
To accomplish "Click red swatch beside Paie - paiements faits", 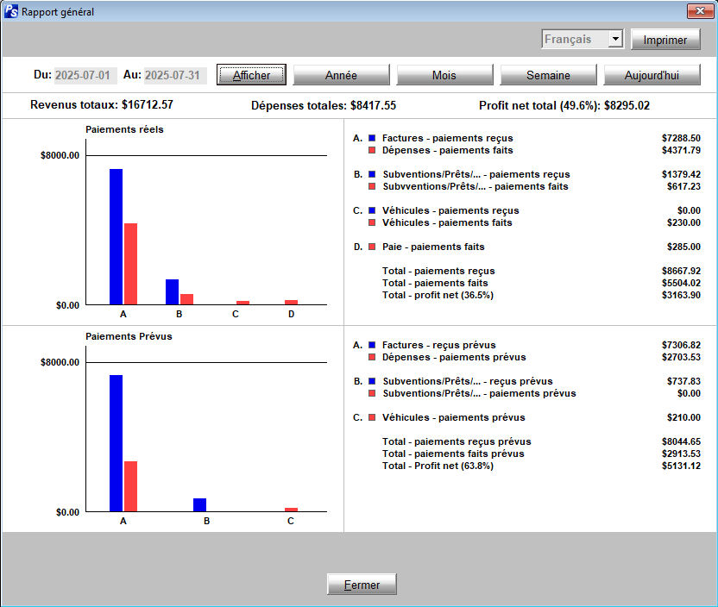I will pyautogui.click(x=372, y=247).
